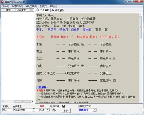Click left arrow of horizontal scrollbar

(3, 102)
